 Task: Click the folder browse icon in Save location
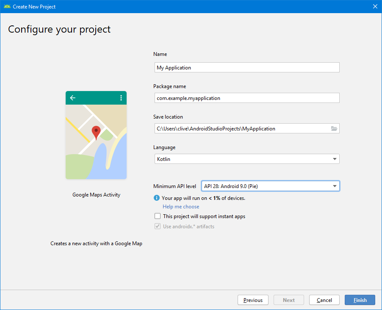(334, 129)
